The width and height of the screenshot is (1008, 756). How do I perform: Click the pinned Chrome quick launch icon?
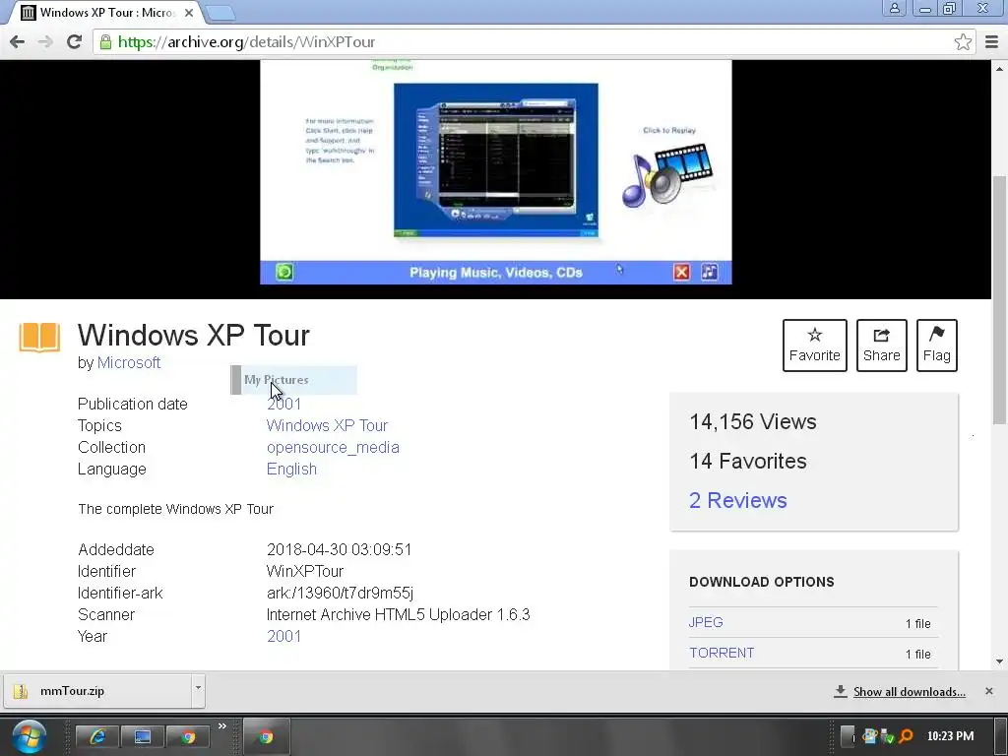click(x=188, y=736)
